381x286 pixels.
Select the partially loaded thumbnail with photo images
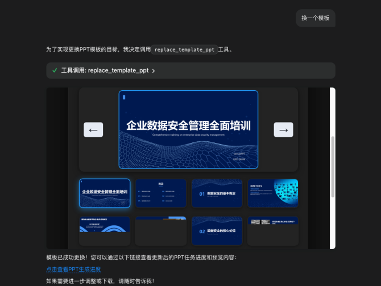point(273,231)
